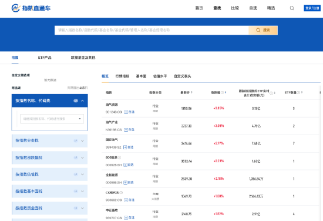Click info icon next to 涨跌幅 header
Image resolution: width=323 pixels, height=221 pixels.
[x=222, y=92]
